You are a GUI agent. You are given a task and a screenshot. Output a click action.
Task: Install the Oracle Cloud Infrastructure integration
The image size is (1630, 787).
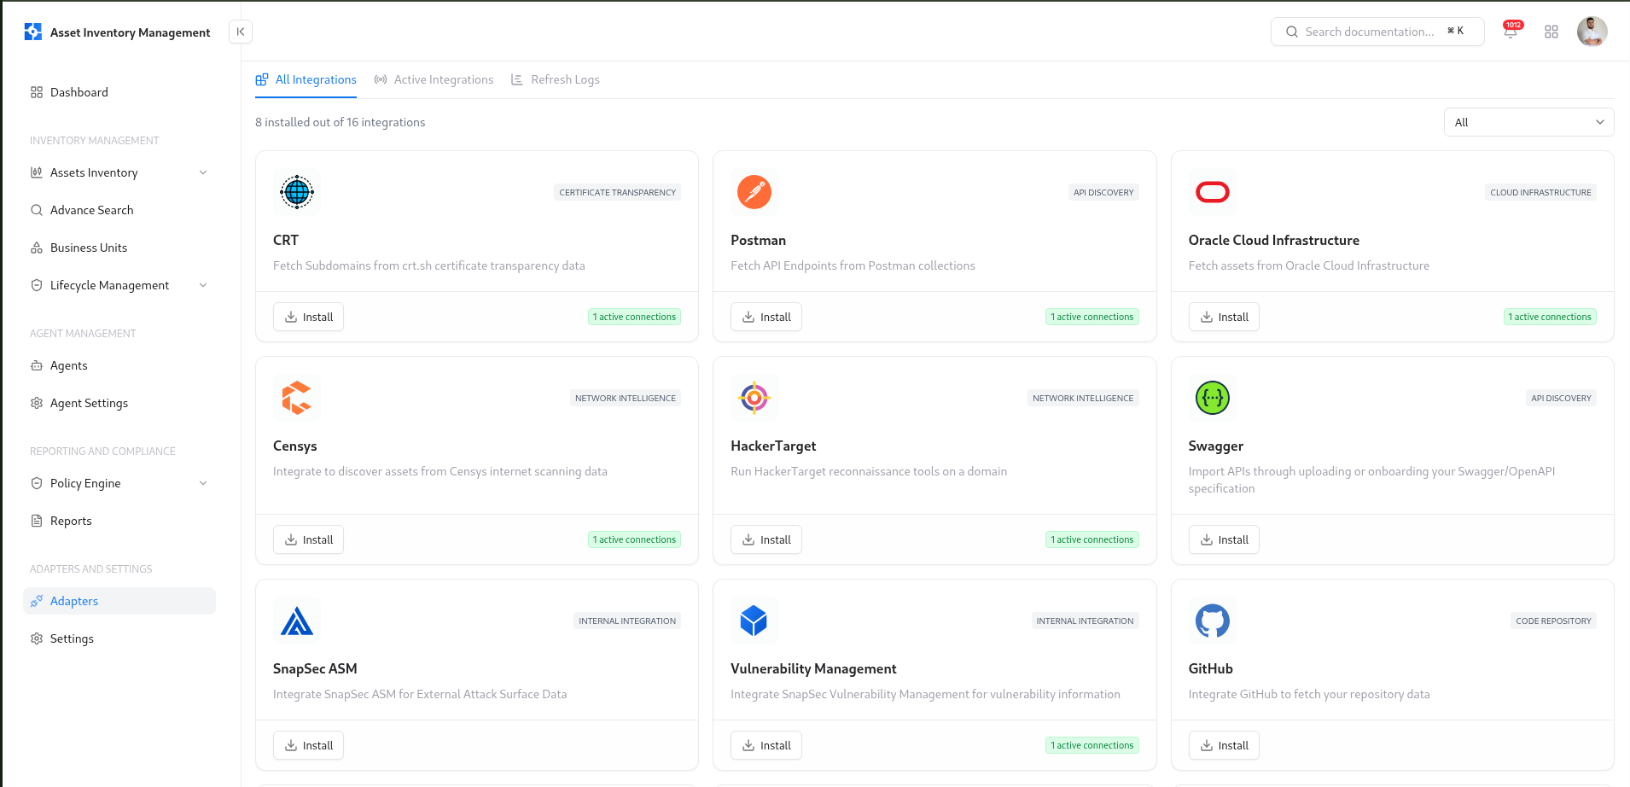[1224, 317]
